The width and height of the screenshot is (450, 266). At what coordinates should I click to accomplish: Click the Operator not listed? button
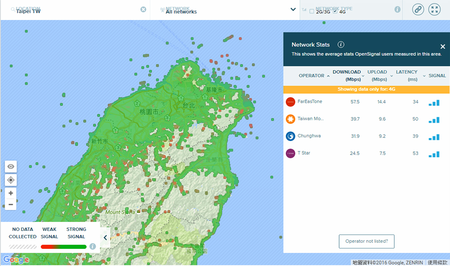click(x=367, y=241)
